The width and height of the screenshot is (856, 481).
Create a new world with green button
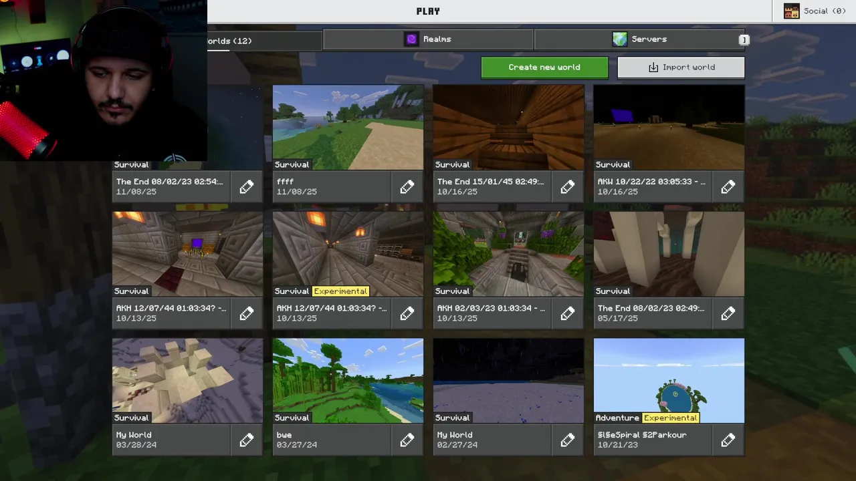click(544, 67)
